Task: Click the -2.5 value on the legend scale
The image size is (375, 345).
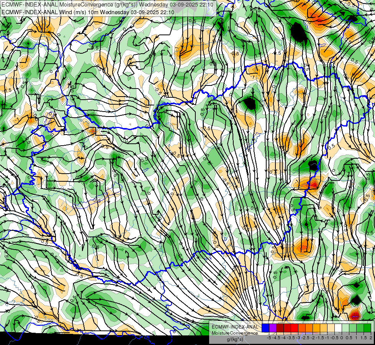Action: (x=305, y=338)
